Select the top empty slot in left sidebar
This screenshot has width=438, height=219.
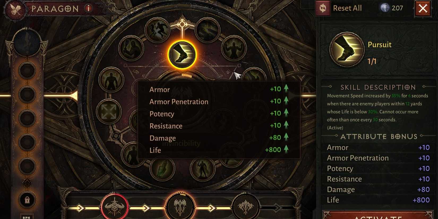[x=27, y=71]
